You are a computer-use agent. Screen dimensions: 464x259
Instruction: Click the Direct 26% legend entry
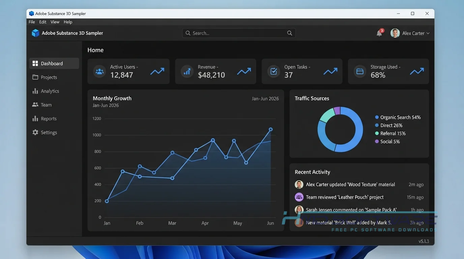388,125
